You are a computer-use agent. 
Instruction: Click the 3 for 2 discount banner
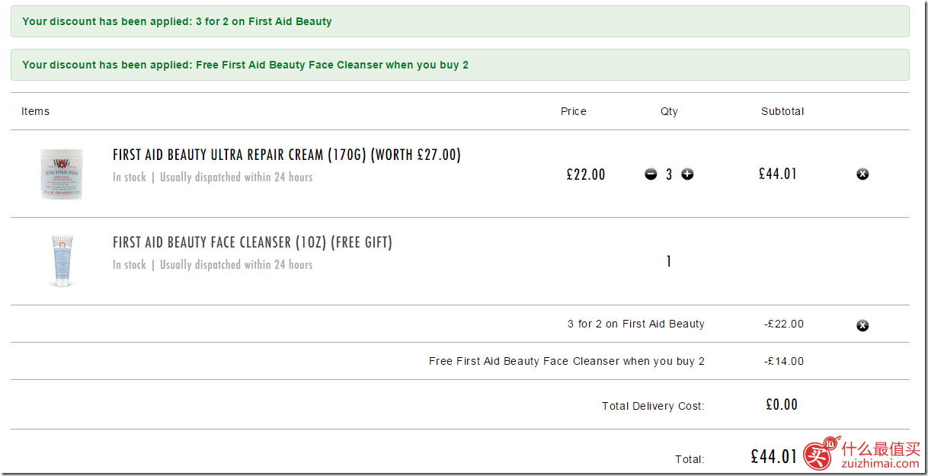[460, 21]
